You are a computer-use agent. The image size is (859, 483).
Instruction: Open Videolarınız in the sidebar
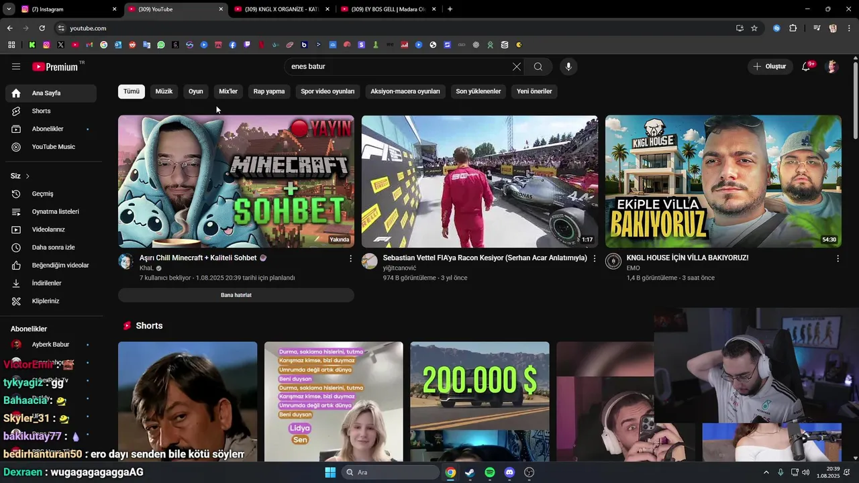51,229
